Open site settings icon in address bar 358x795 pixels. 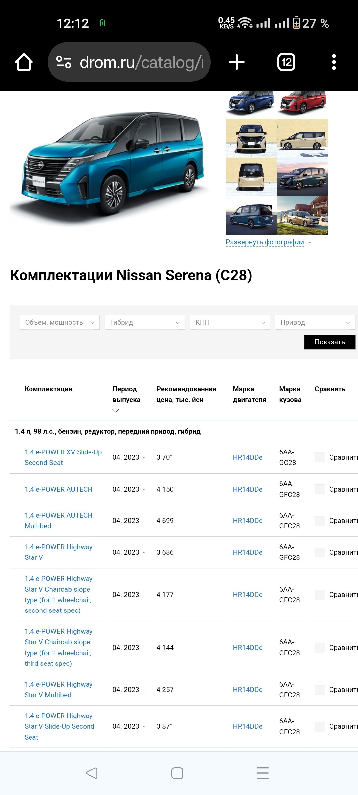(63, 62)
